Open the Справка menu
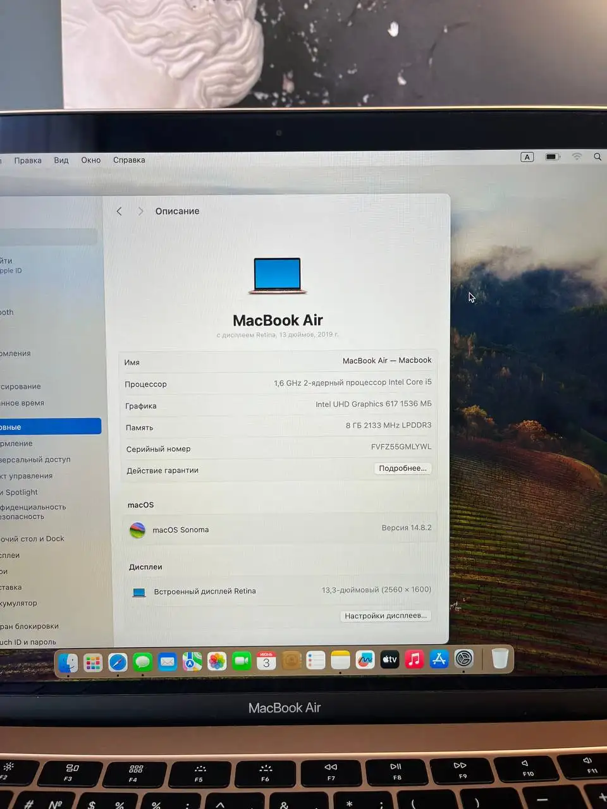The height and width of the screenshot is (809, 607). (129, 160)
